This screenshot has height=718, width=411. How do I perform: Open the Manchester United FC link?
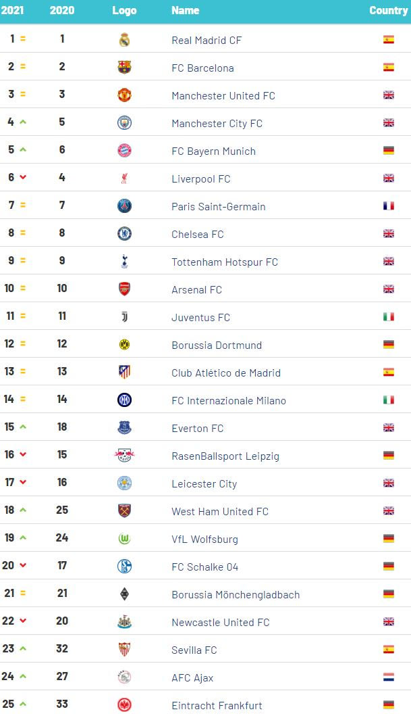click(x=223, y=96)
